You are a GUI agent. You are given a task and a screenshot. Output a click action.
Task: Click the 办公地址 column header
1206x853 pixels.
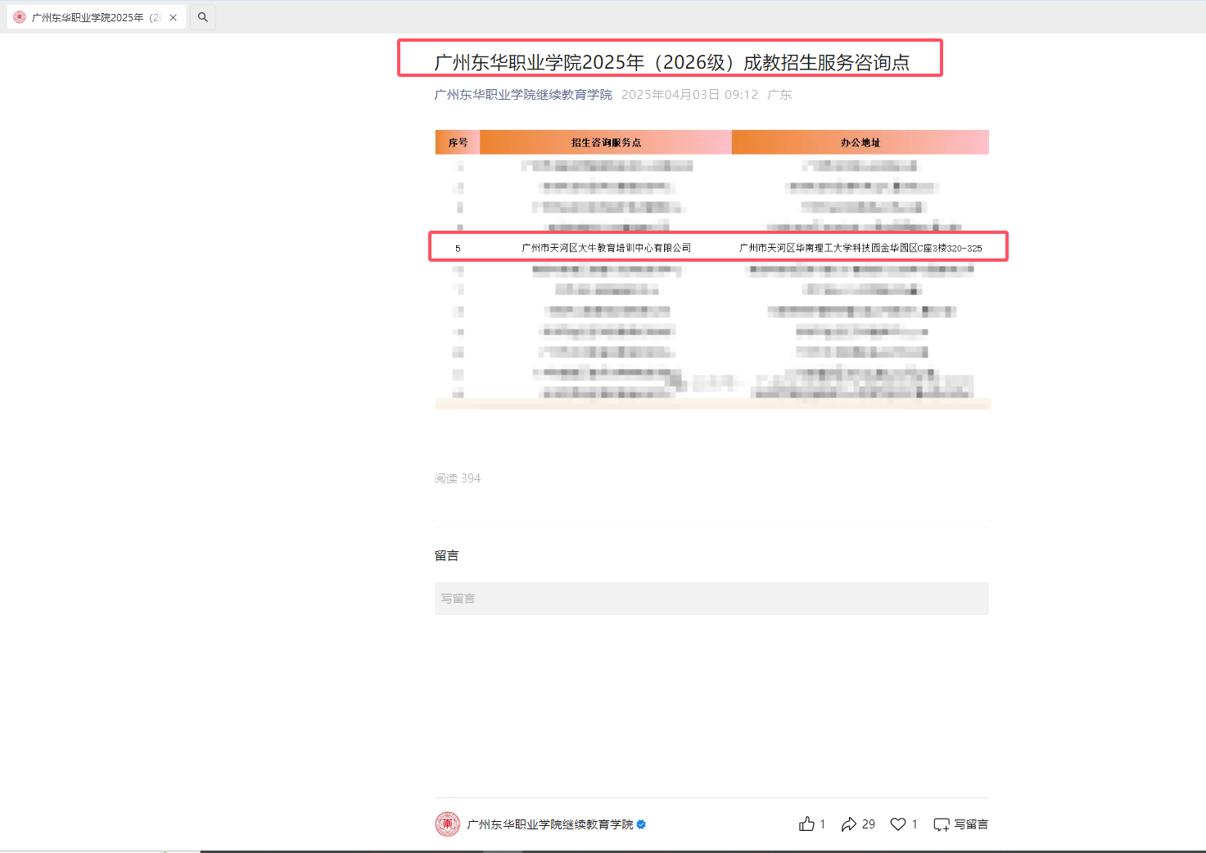click(860, 142)
